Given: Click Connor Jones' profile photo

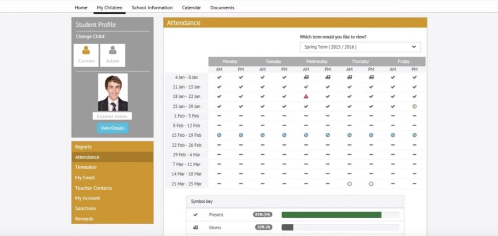Looking at the screenshot, I should point(112,92).
